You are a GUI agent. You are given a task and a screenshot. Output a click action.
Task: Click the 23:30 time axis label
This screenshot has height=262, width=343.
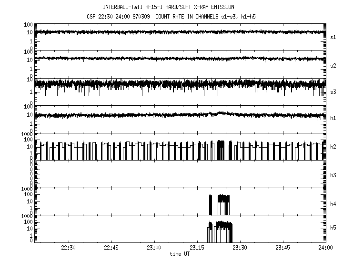(240, 248)
